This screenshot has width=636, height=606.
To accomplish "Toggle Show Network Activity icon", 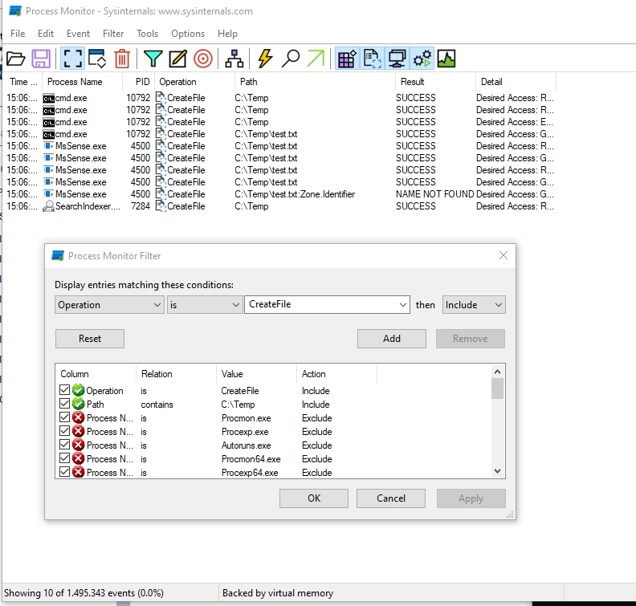I will coord(397,59).
